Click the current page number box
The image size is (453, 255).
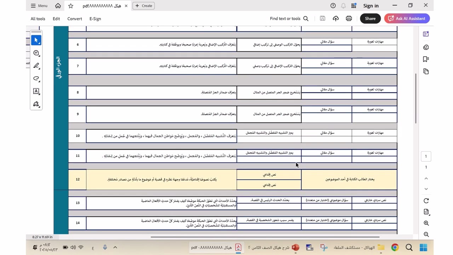(426, 156)
